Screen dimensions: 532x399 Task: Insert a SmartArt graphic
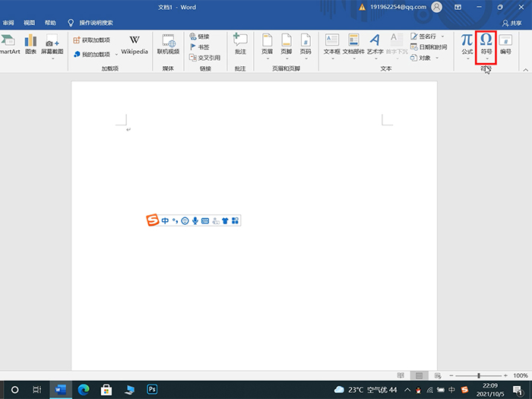tap(9, 45)
